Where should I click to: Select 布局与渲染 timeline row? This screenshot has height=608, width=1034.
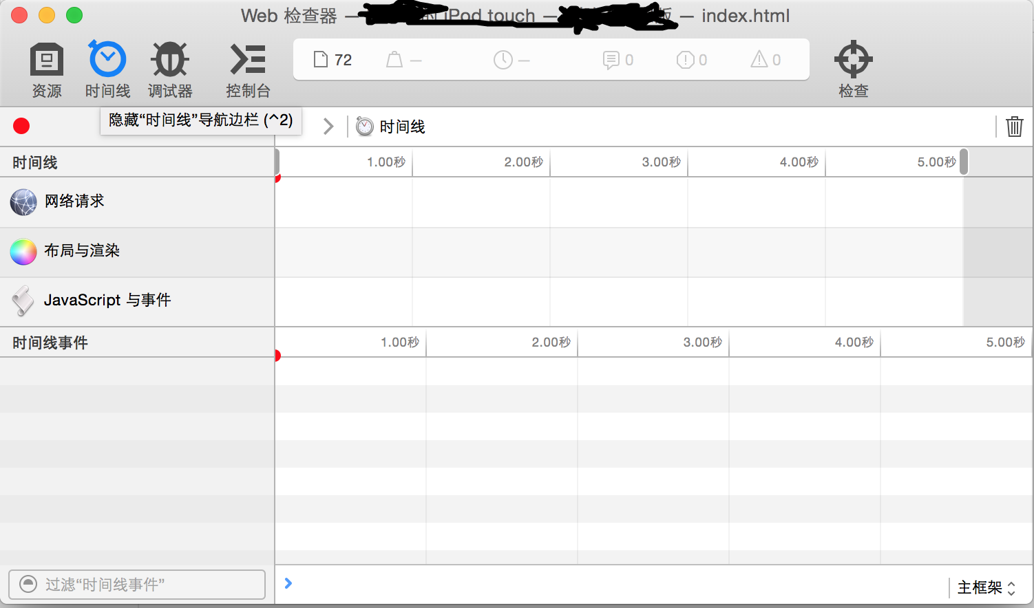pos(137,252)
